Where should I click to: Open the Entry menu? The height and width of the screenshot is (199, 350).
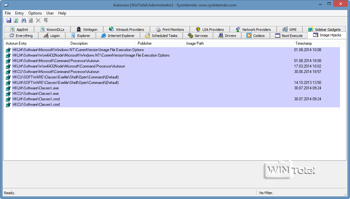[19, 13]
